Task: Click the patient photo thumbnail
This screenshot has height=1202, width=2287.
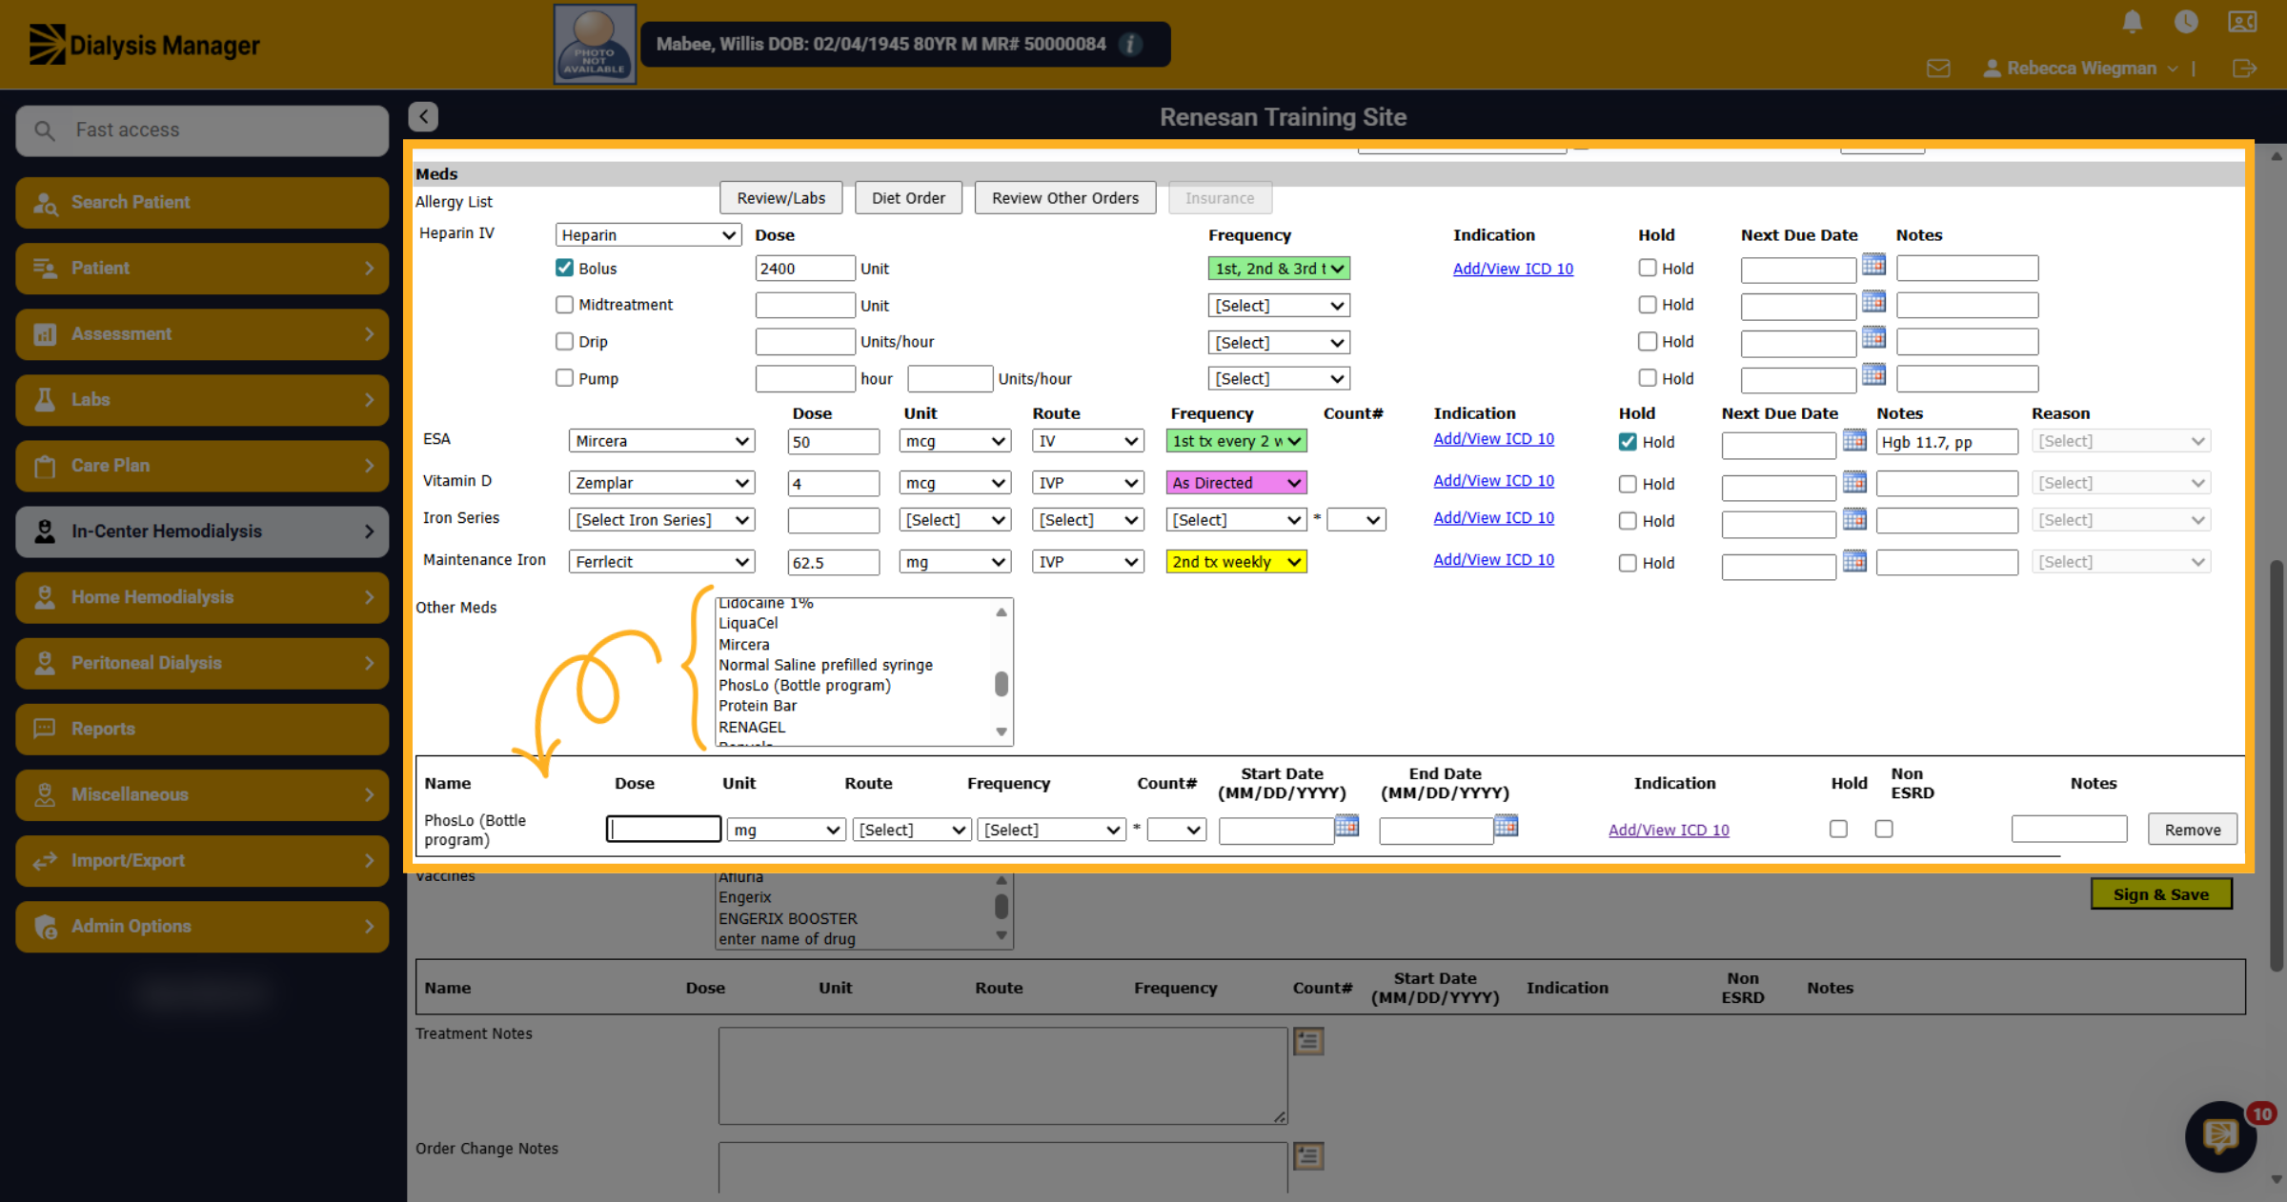Action: [x=595, y=44]
